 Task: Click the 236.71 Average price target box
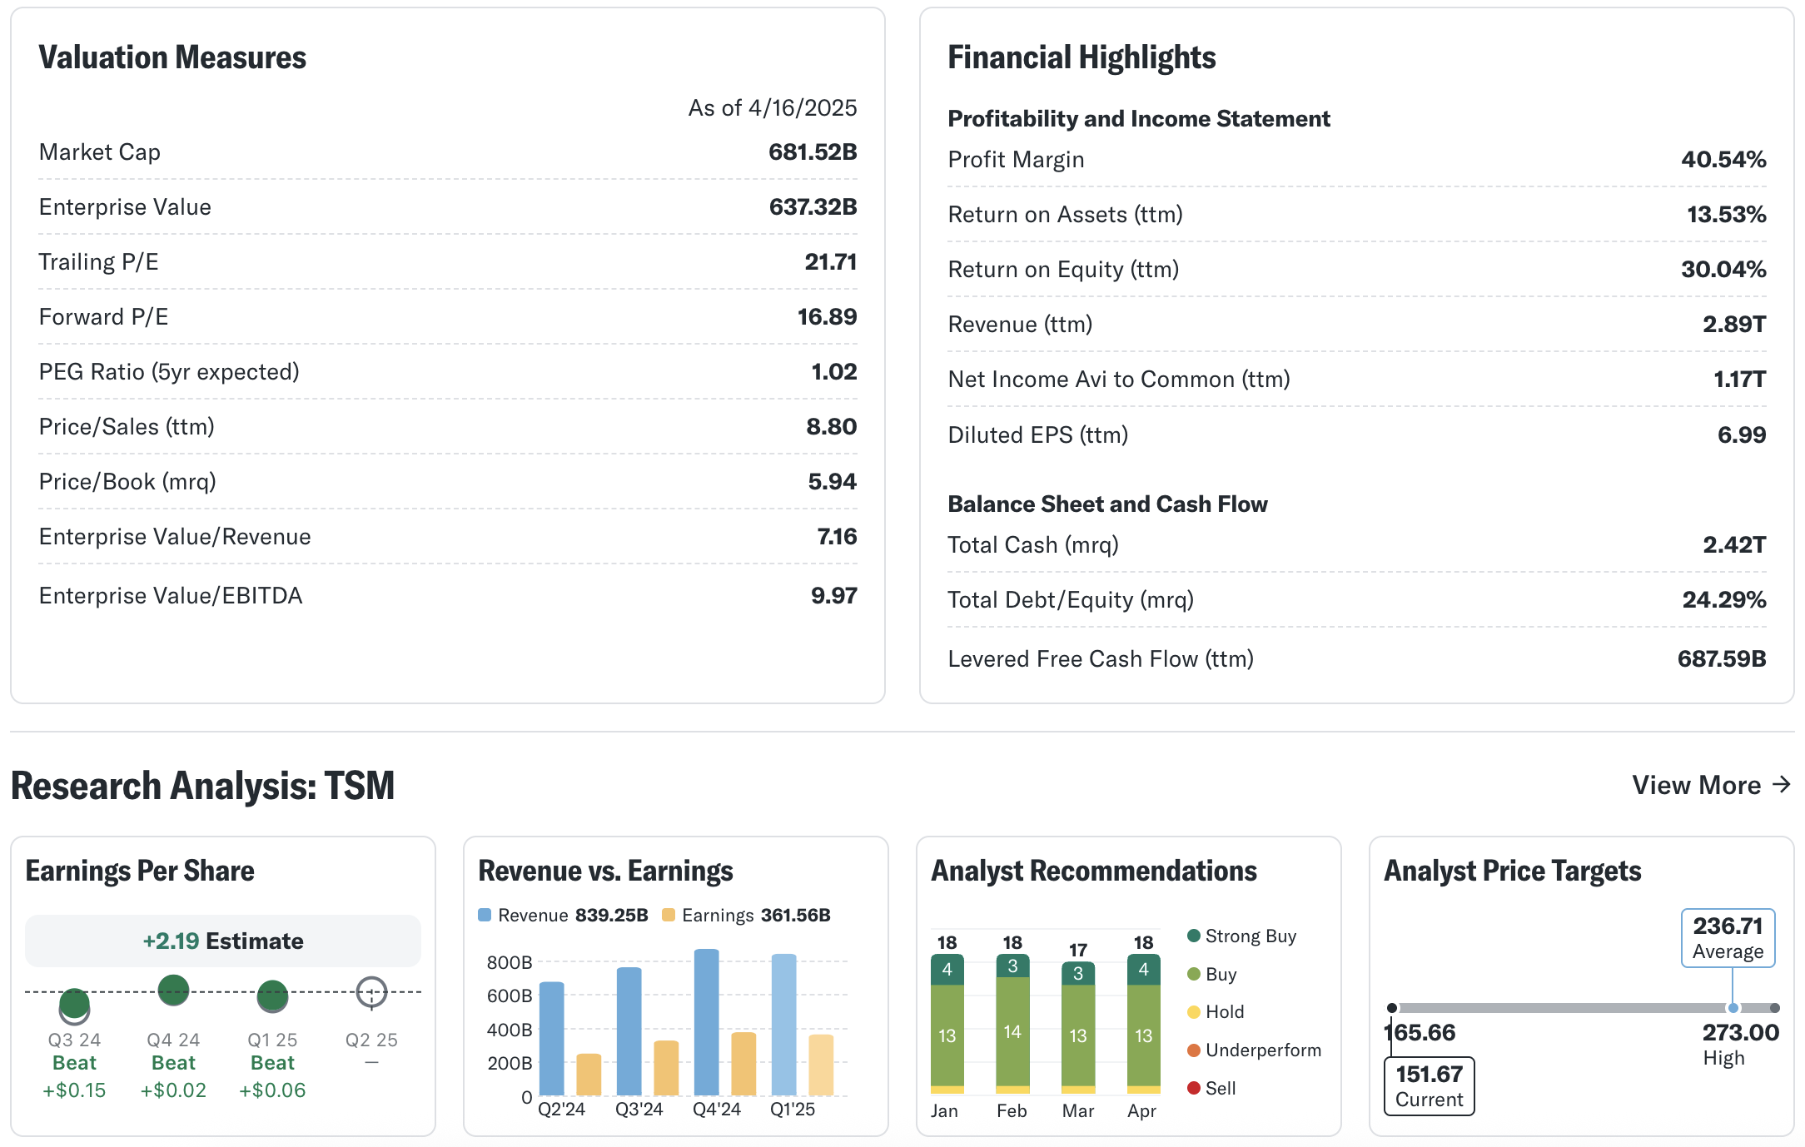[1728, 937]
